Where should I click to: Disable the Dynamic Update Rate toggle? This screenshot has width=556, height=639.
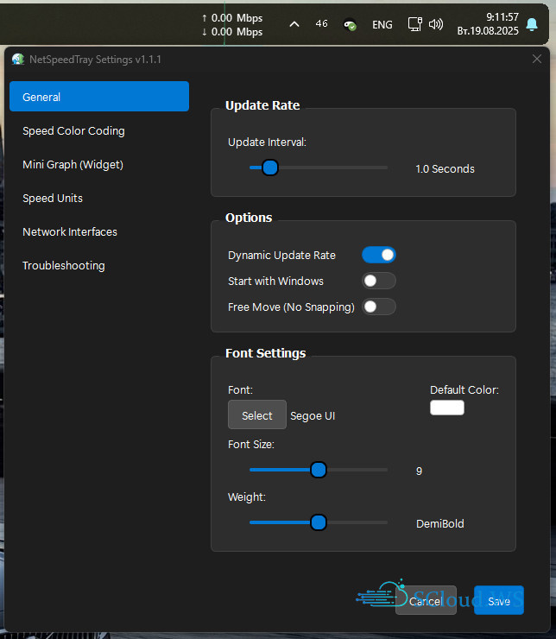point(379,255)
